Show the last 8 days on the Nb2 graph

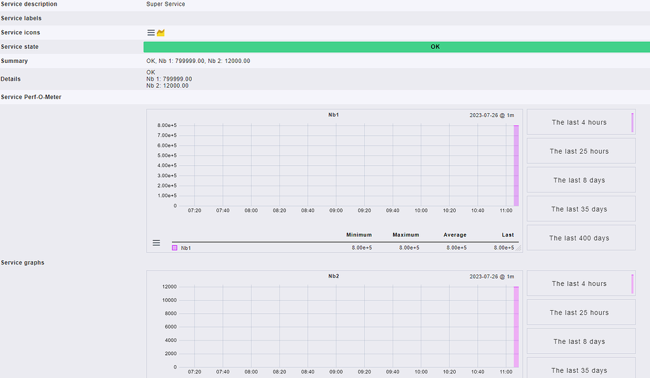point(580,341)
